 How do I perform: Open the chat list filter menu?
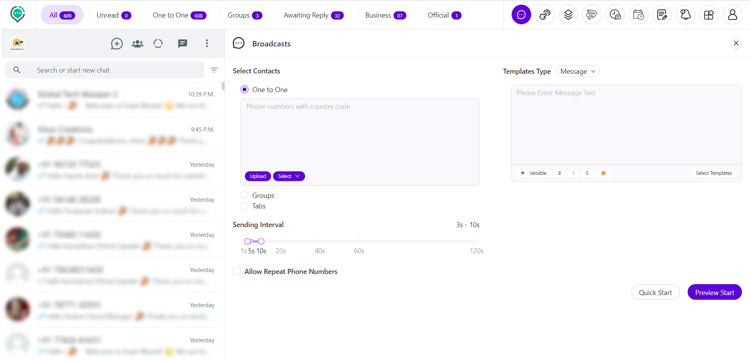pyautogui.click(x=214, y=70)
